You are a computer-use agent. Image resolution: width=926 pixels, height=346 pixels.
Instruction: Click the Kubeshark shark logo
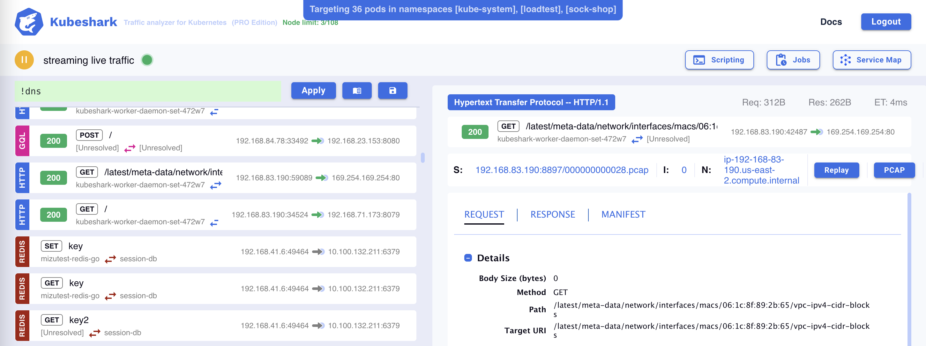point(29,22)
